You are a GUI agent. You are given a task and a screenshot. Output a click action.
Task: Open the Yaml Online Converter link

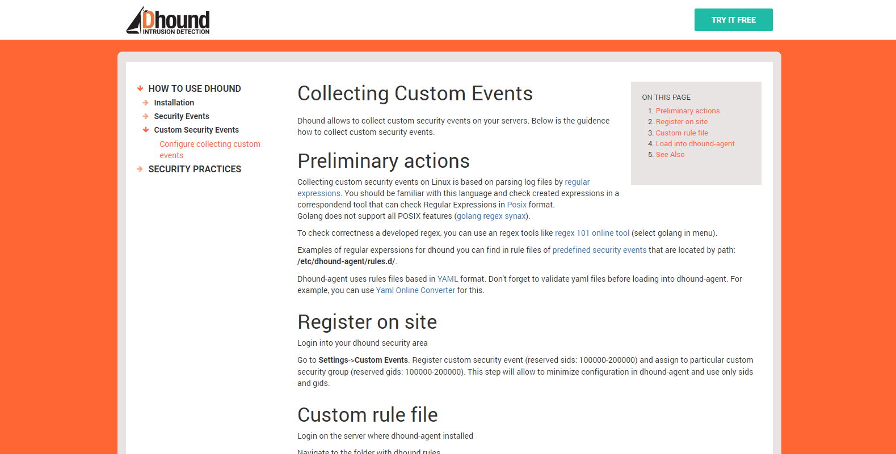[x=415, y=290]
